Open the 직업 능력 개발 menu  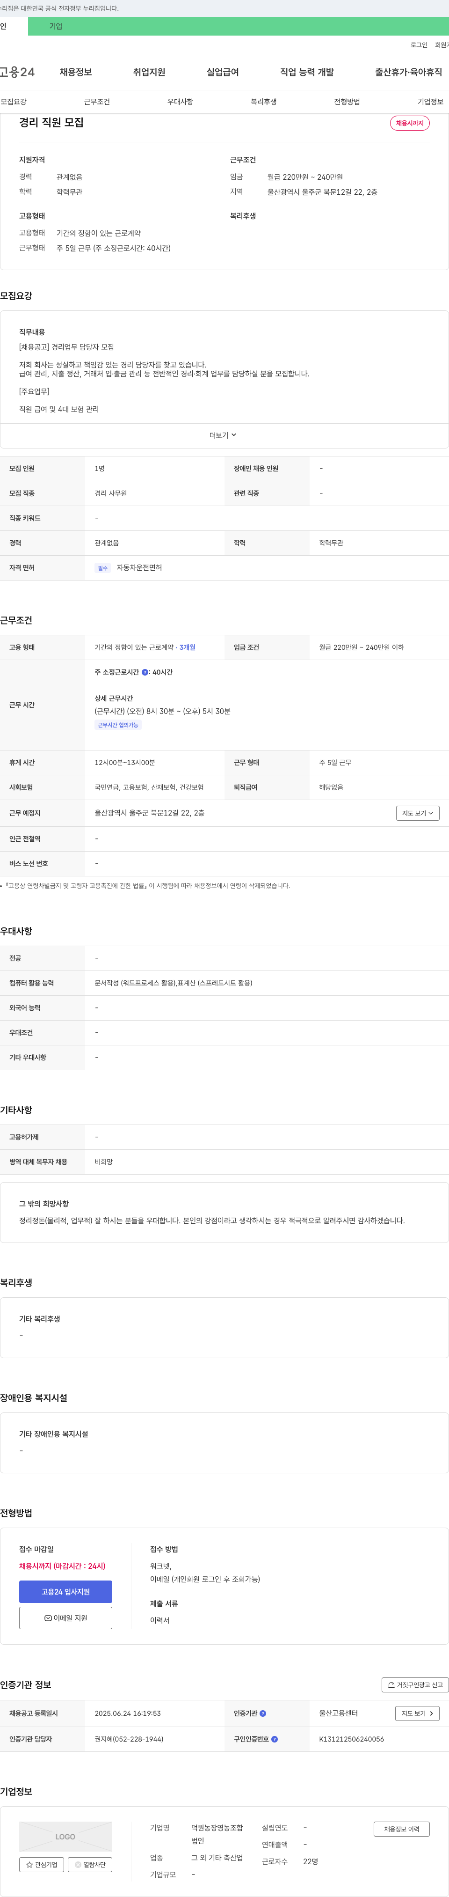(307, 72)
